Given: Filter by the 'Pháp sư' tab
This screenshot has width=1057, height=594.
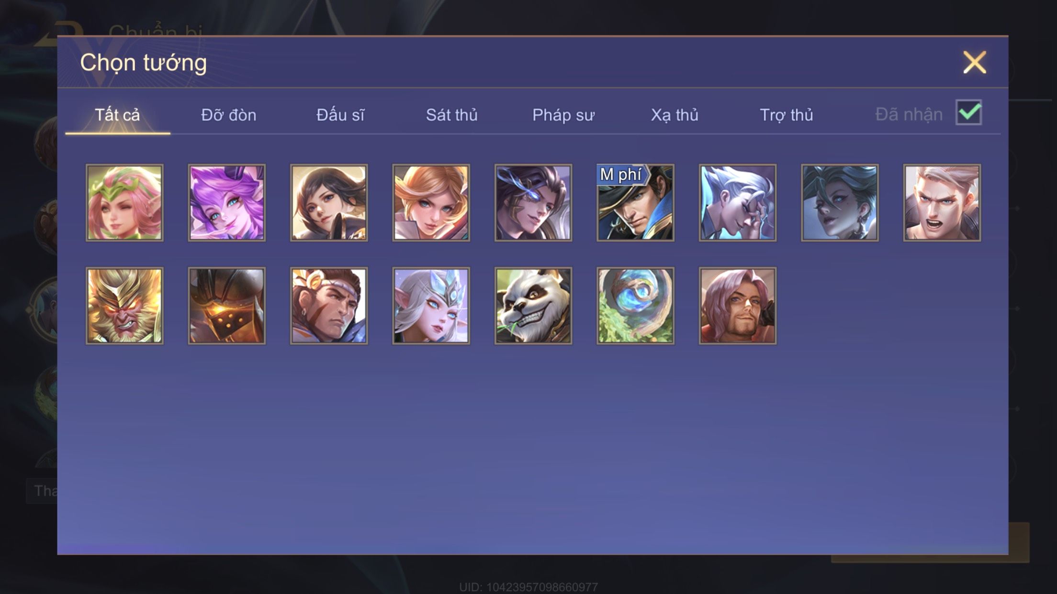Looking at the screenshot, I should point(563,115).
